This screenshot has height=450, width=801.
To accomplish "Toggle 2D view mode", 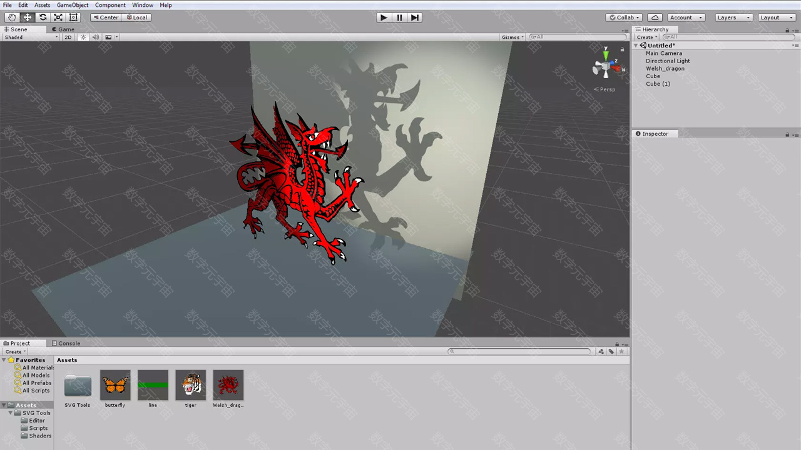I will [x=68, y=37].
